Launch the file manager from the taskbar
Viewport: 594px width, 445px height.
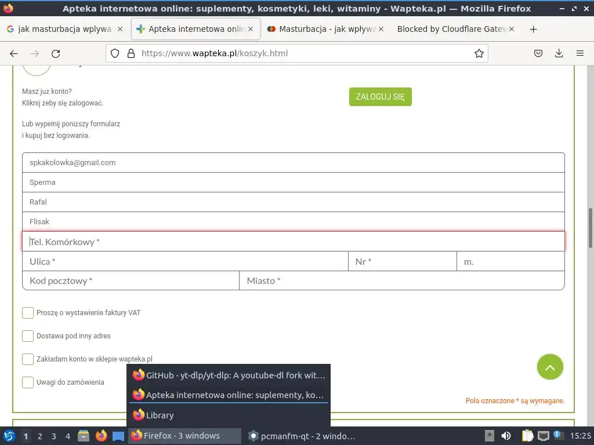tap(84, 436)
